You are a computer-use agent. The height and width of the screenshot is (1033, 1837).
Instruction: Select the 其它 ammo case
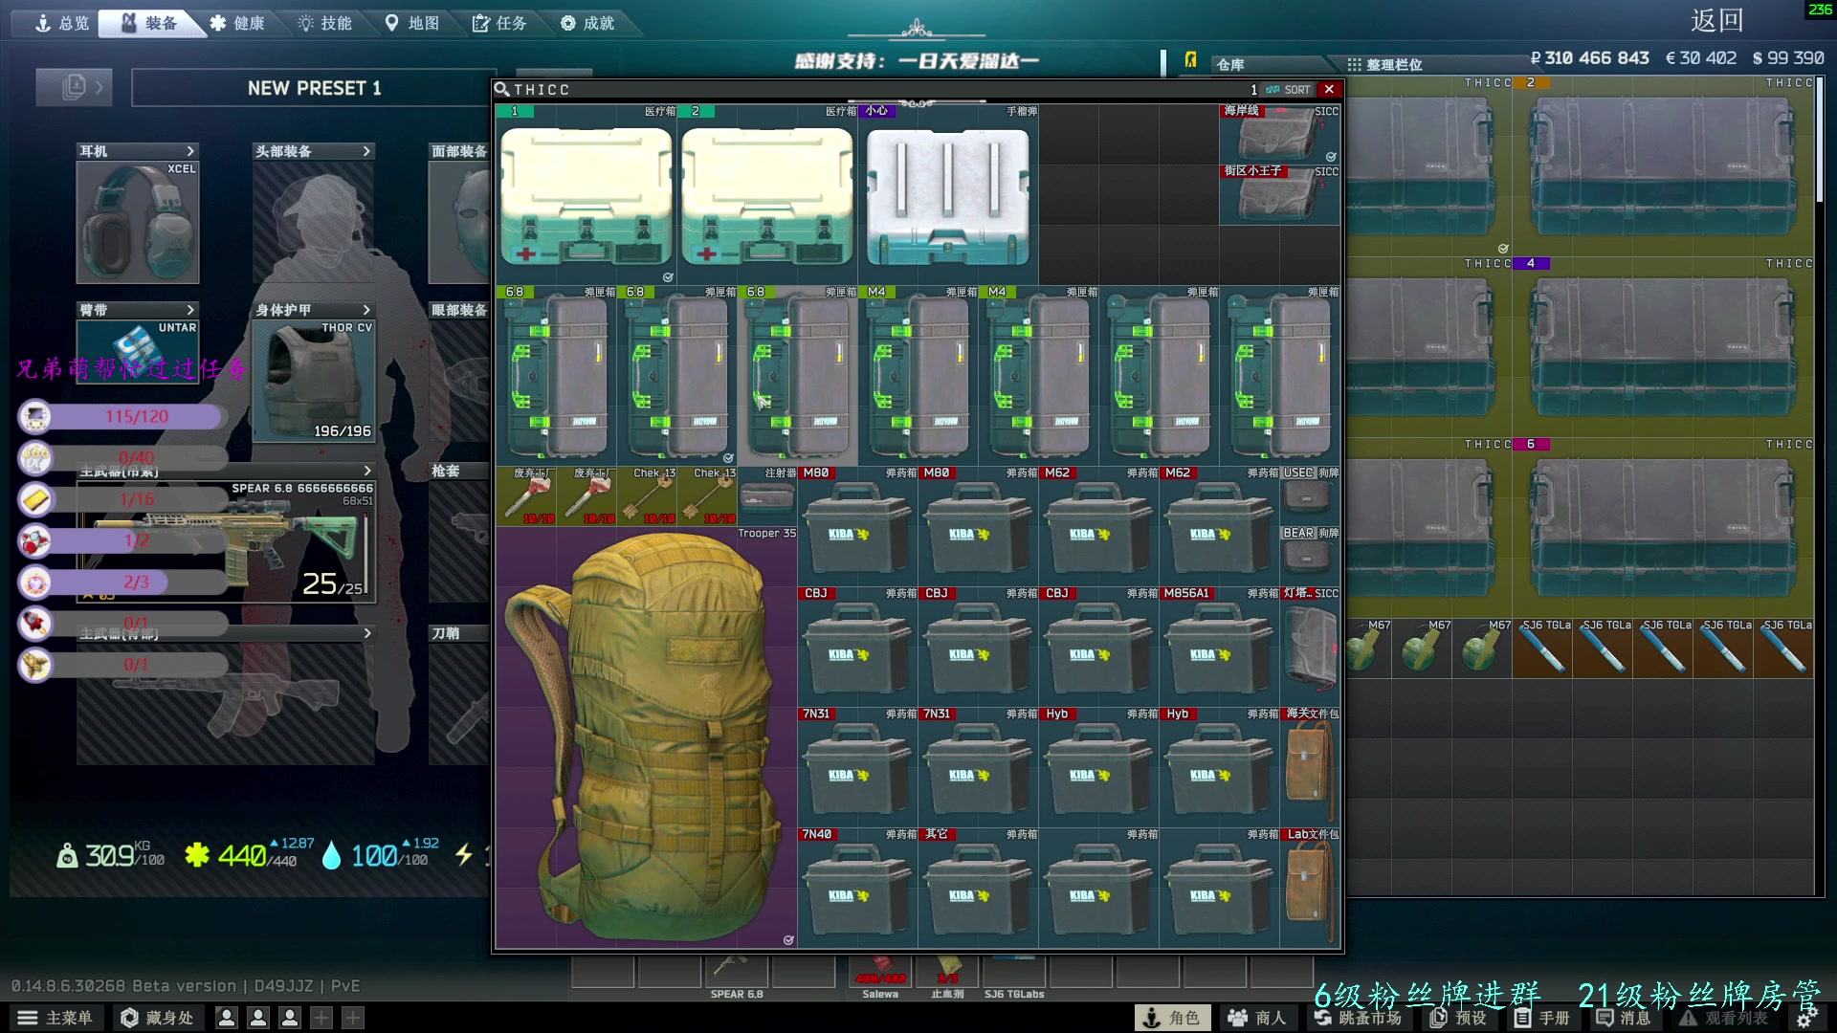click(x=978, y=888)
